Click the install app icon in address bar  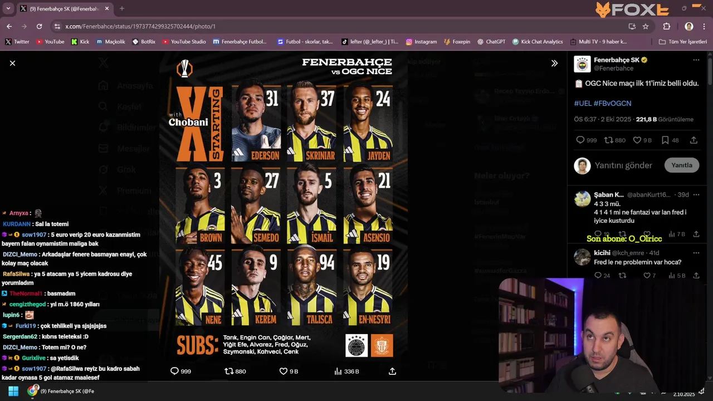pyautogui.click(x=632, y=26)
